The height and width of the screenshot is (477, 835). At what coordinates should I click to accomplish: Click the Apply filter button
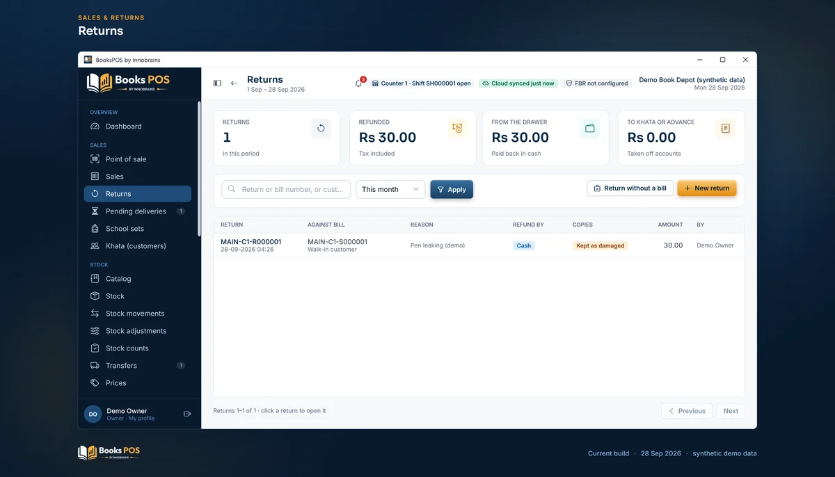point(452,189)
